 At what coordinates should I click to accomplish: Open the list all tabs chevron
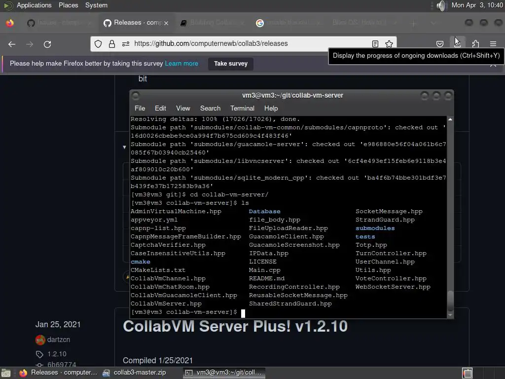[x=433, y=23]
